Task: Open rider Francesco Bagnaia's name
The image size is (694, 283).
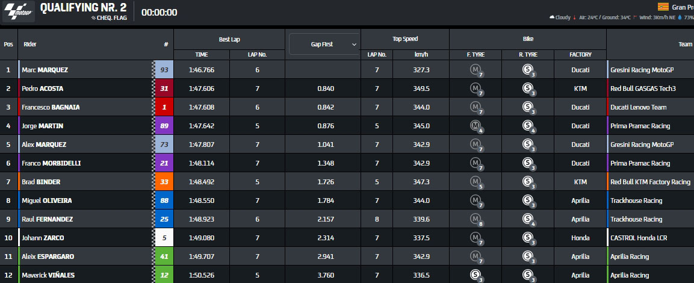Action: click(x=51, y=107)
